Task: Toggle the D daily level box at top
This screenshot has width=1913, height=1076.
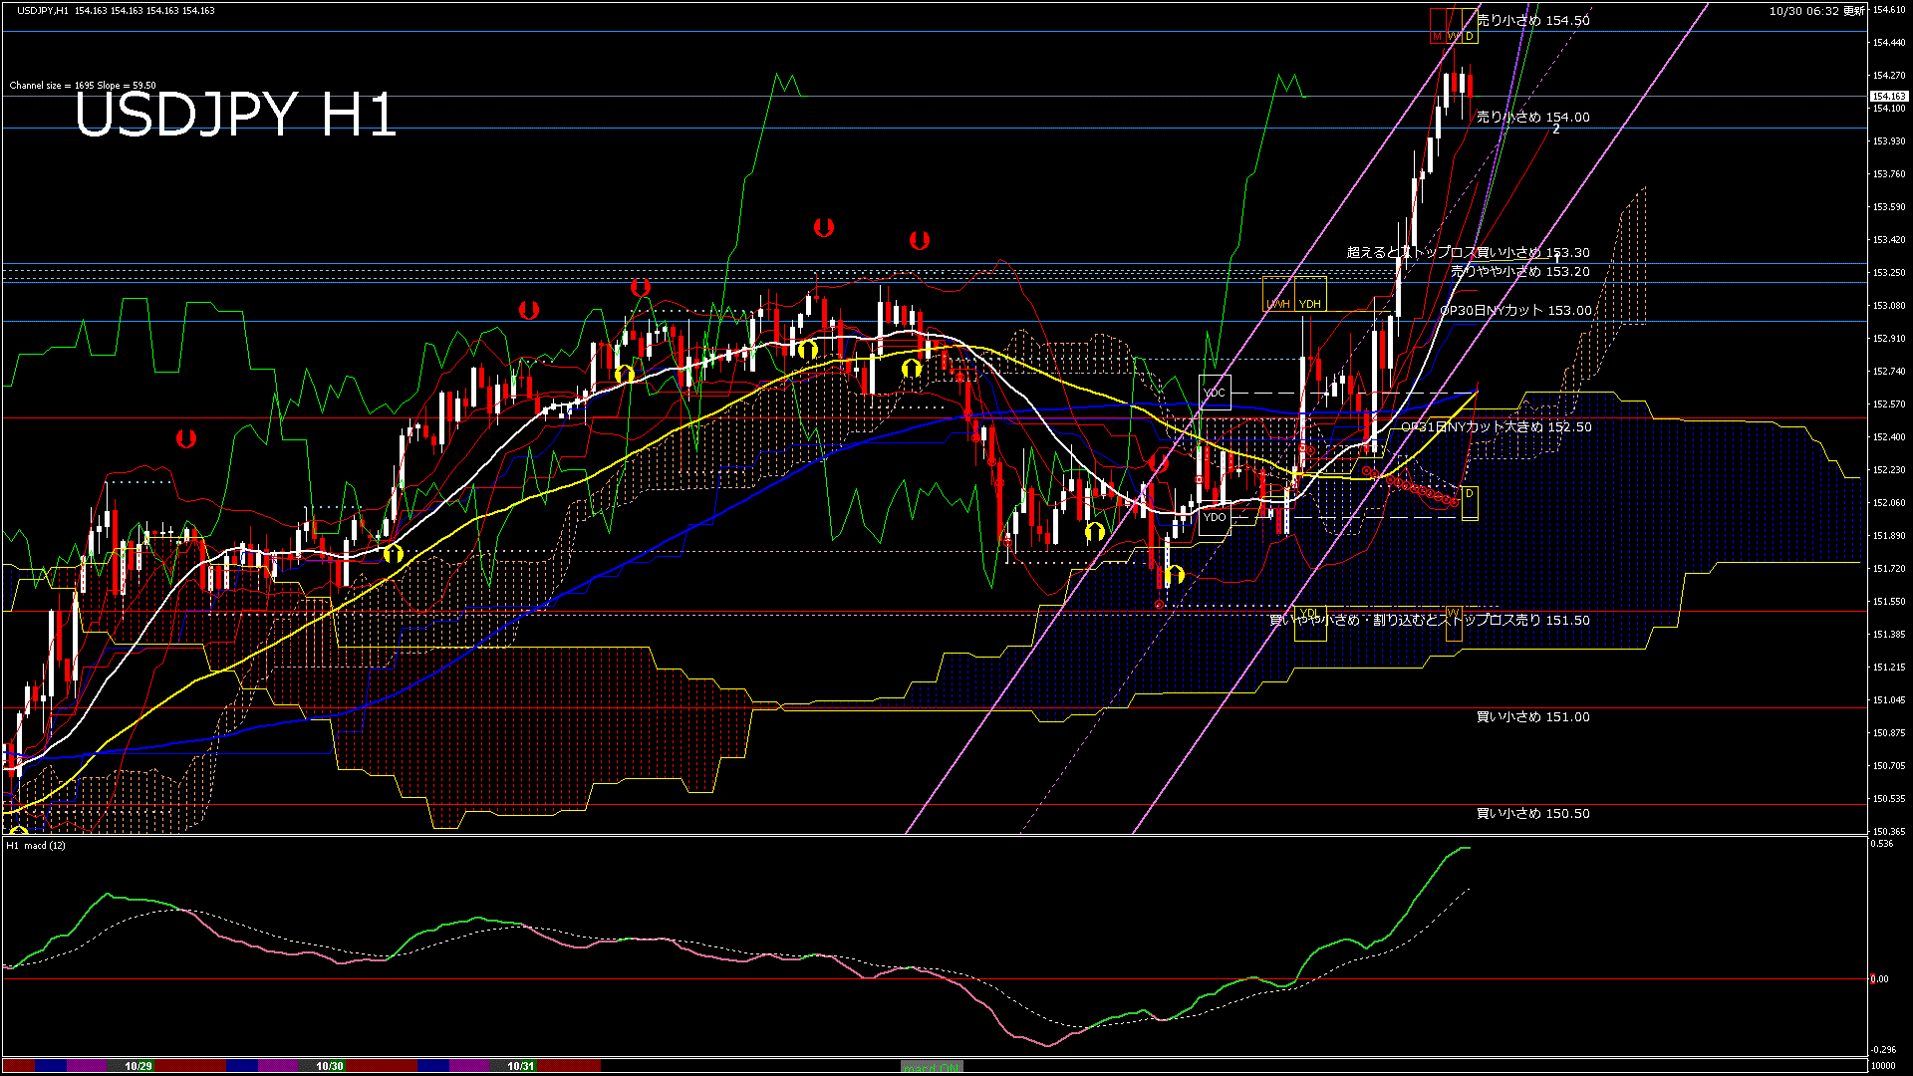Action: pyautogui.click(x=1468, y=36)
